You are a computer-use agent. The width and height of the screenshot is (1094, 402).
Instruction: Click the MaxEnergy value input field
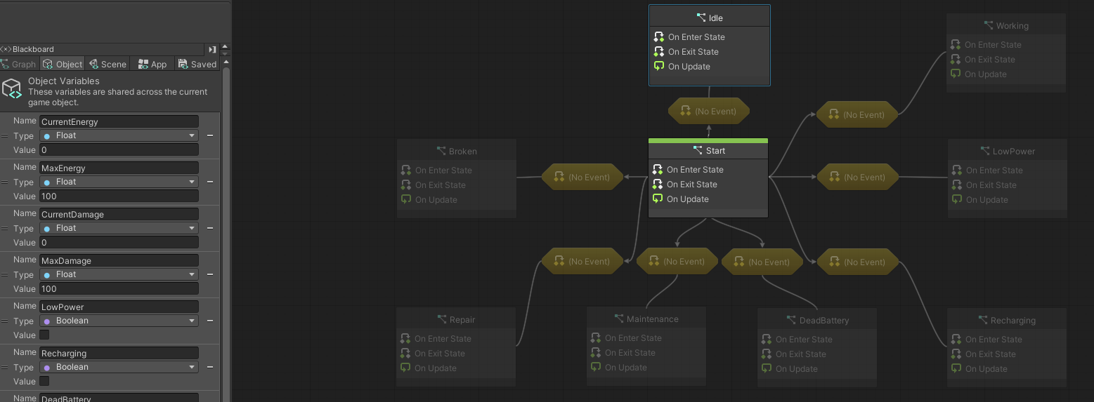tap(119, 196)
